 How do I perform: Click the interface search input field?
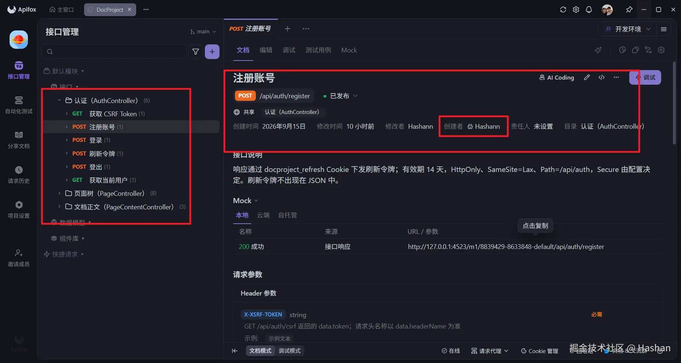tap(114, 52)
